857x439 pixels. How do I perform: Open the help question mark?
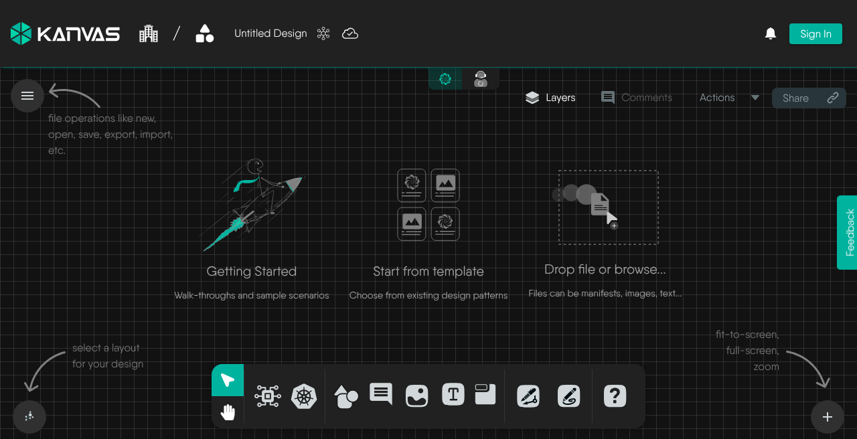click(615, 396)
